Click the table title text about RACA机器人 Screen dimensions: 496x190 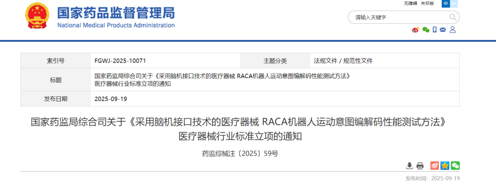[x=222, y=80]
